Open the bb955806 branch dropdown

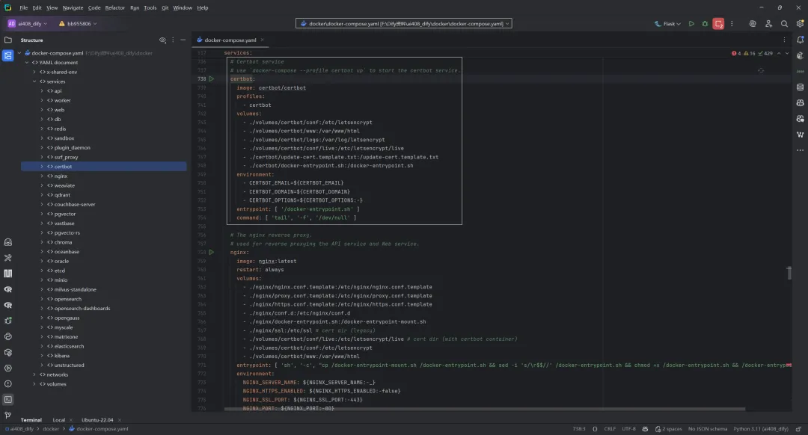[78, 24]
